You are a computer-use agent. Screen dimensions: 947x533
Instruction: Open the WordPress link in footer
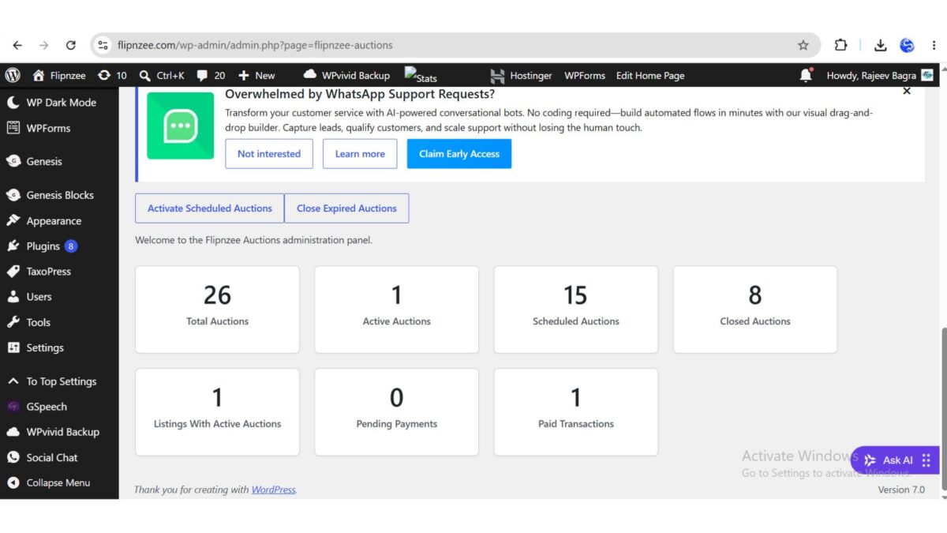click(x=273, y=490)
